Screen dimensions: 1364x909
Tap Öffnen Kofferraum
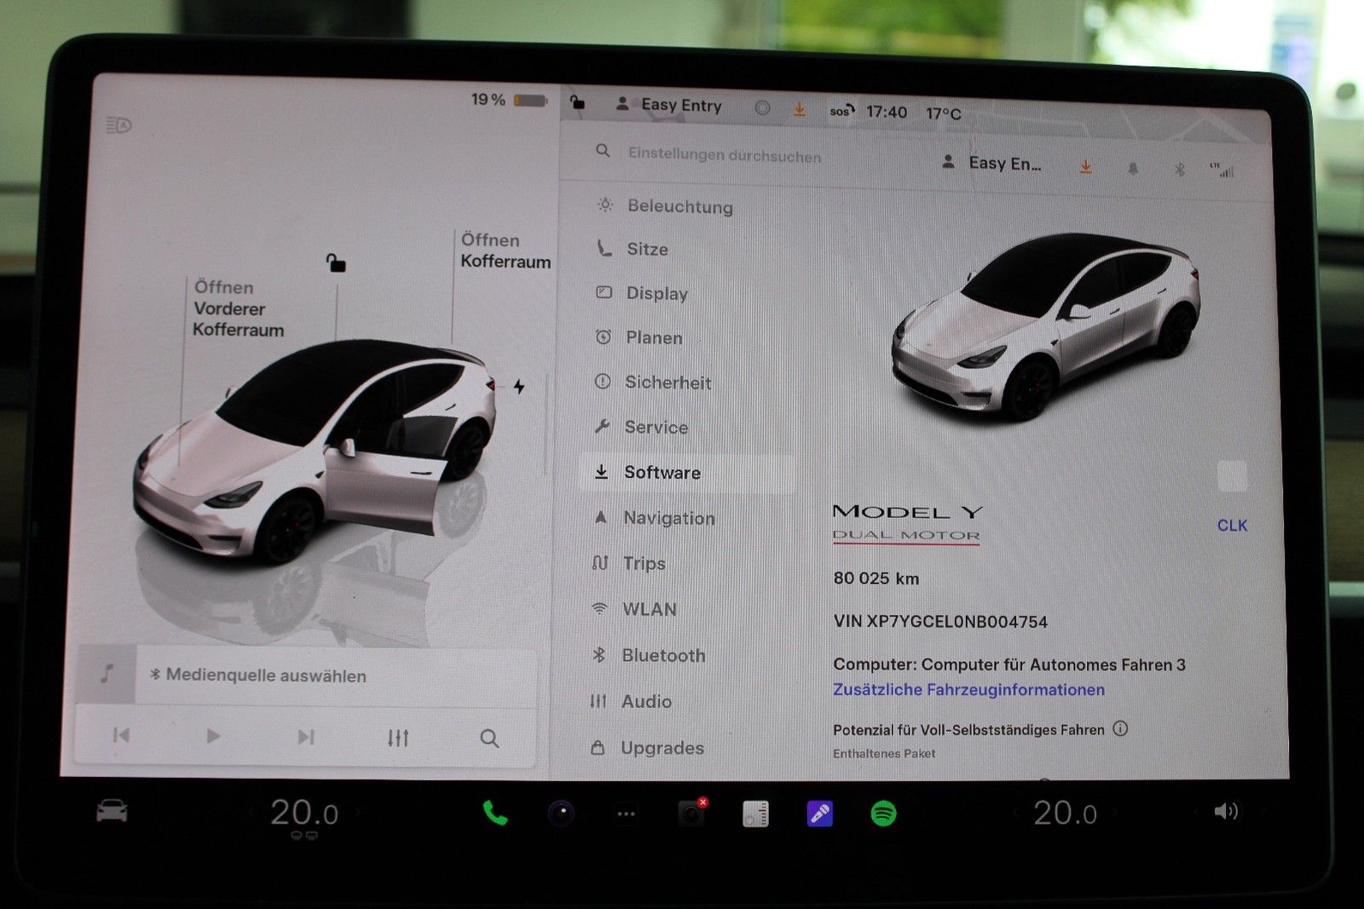[x=506, y=250]
